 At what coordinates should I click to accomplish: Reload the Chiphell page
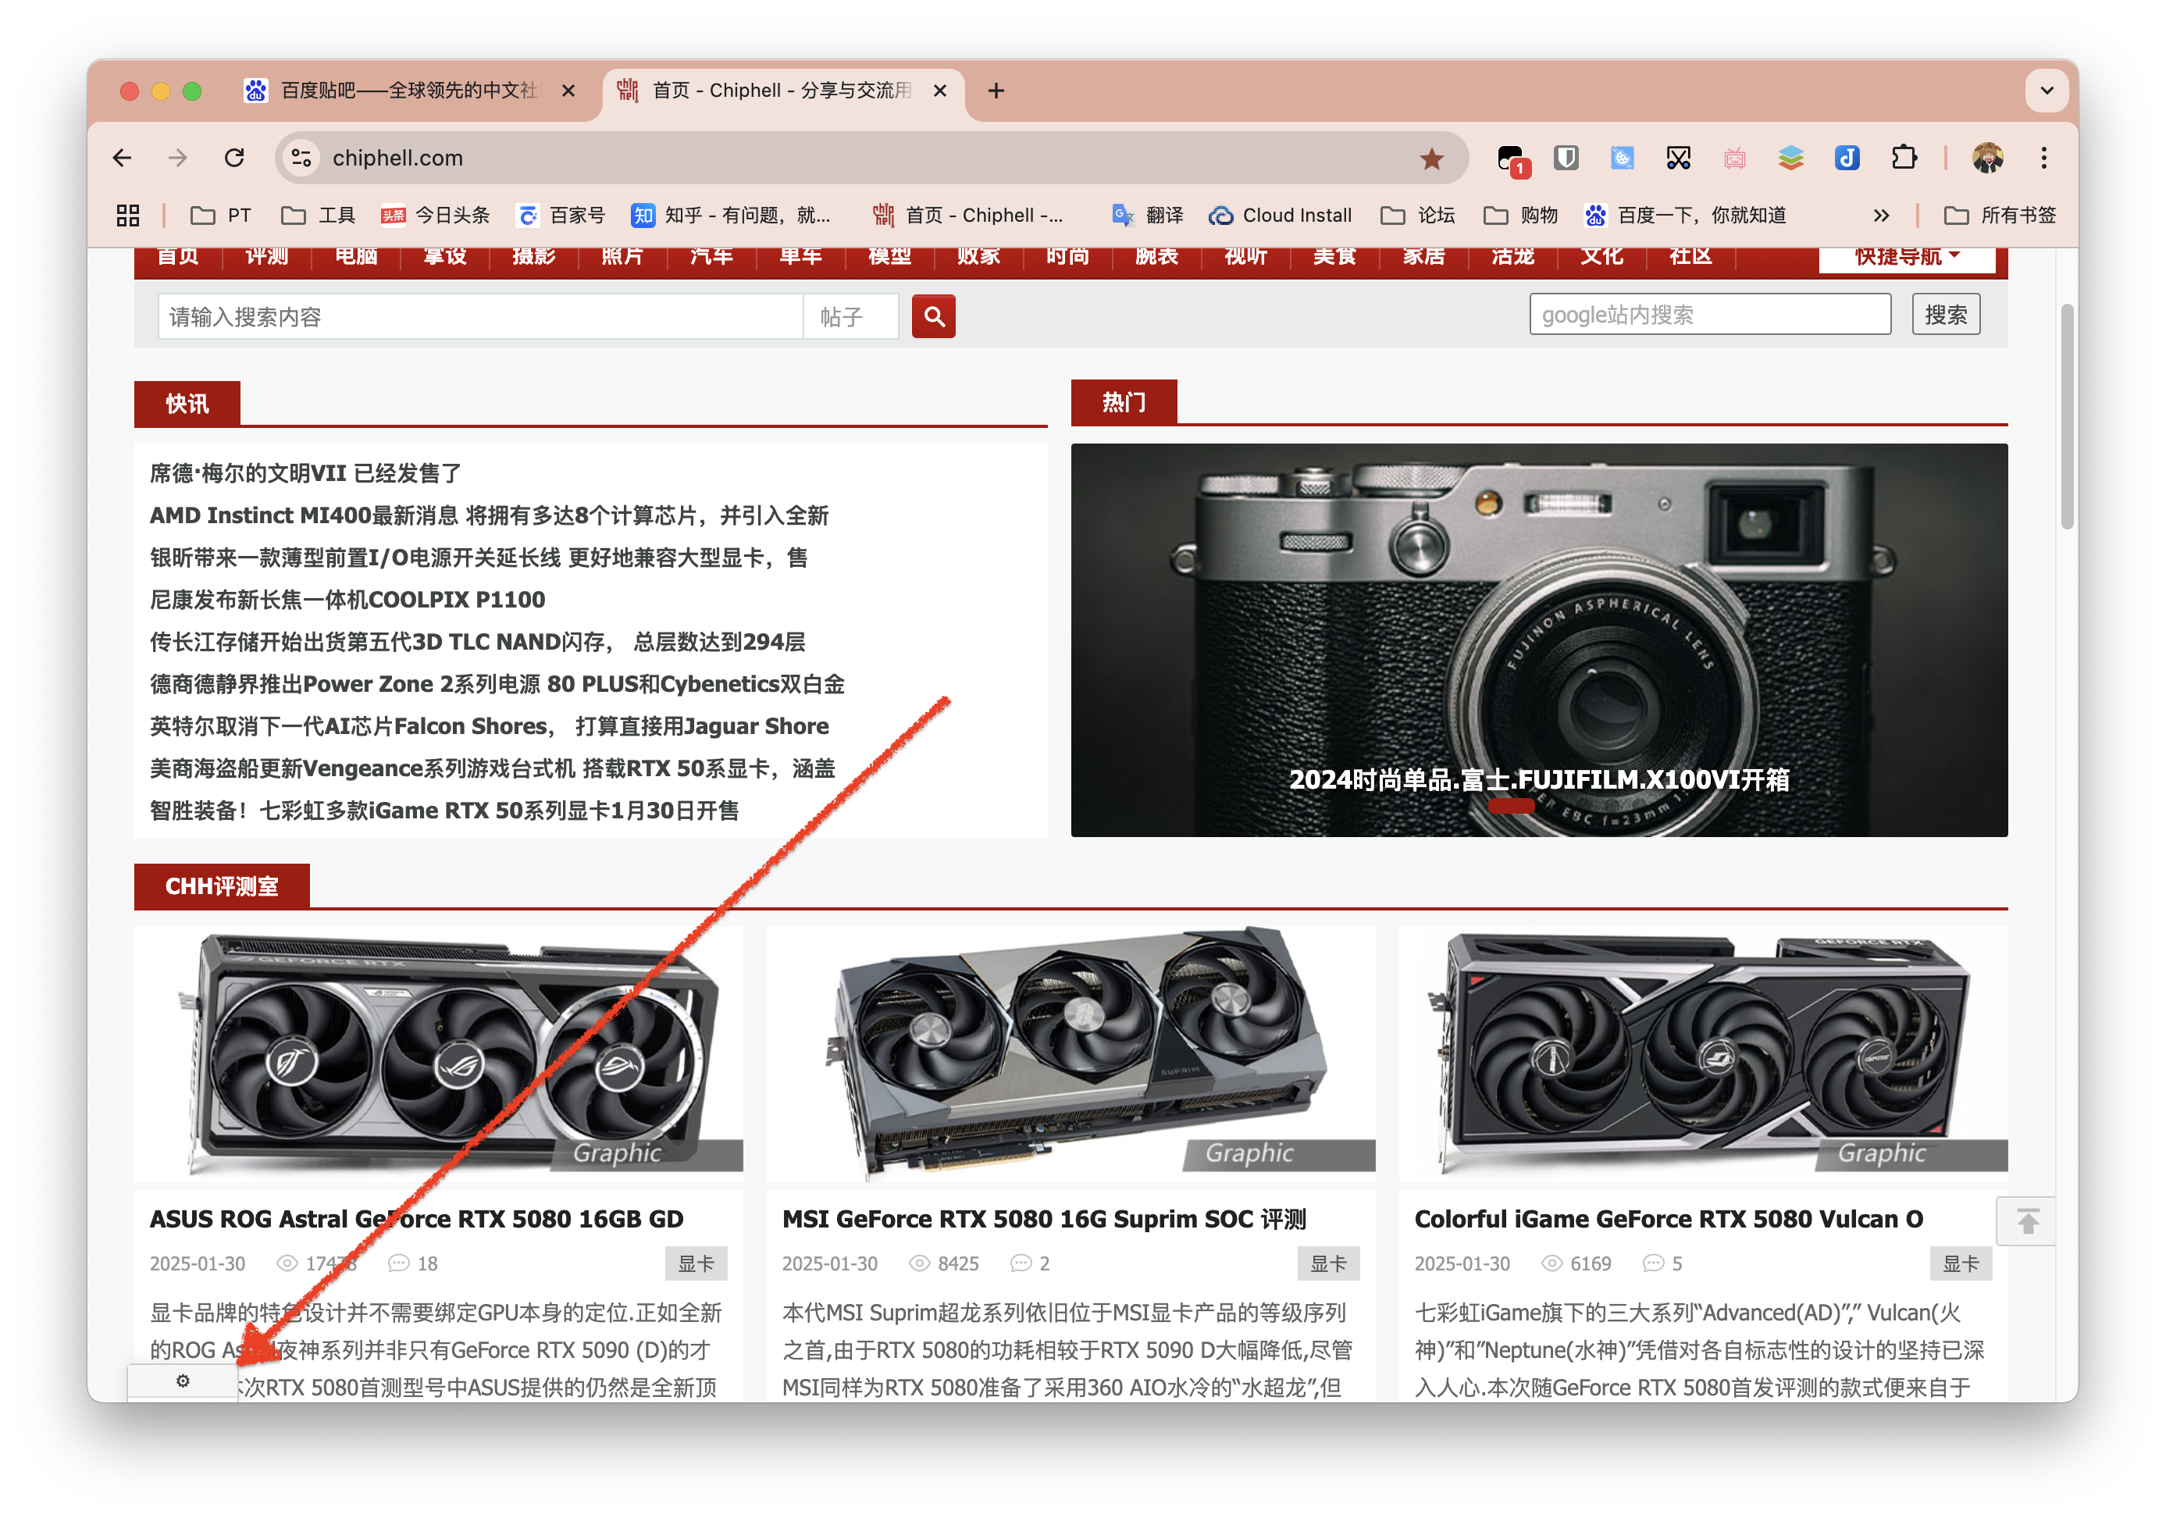pyautogui.click(x=235, y=158)
